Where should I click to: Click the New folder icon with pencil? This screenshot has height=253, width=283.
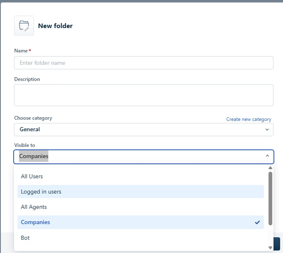[24, 26]
